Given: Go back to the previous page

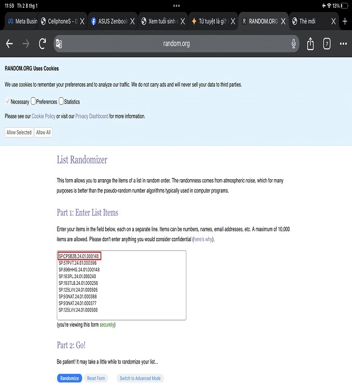Looking at the screenshot, I should point(9,44).
